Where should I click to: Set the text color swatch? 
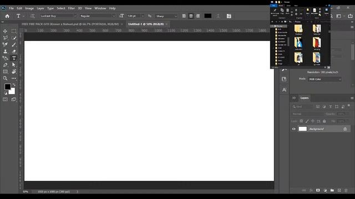[x=208, y=16]
